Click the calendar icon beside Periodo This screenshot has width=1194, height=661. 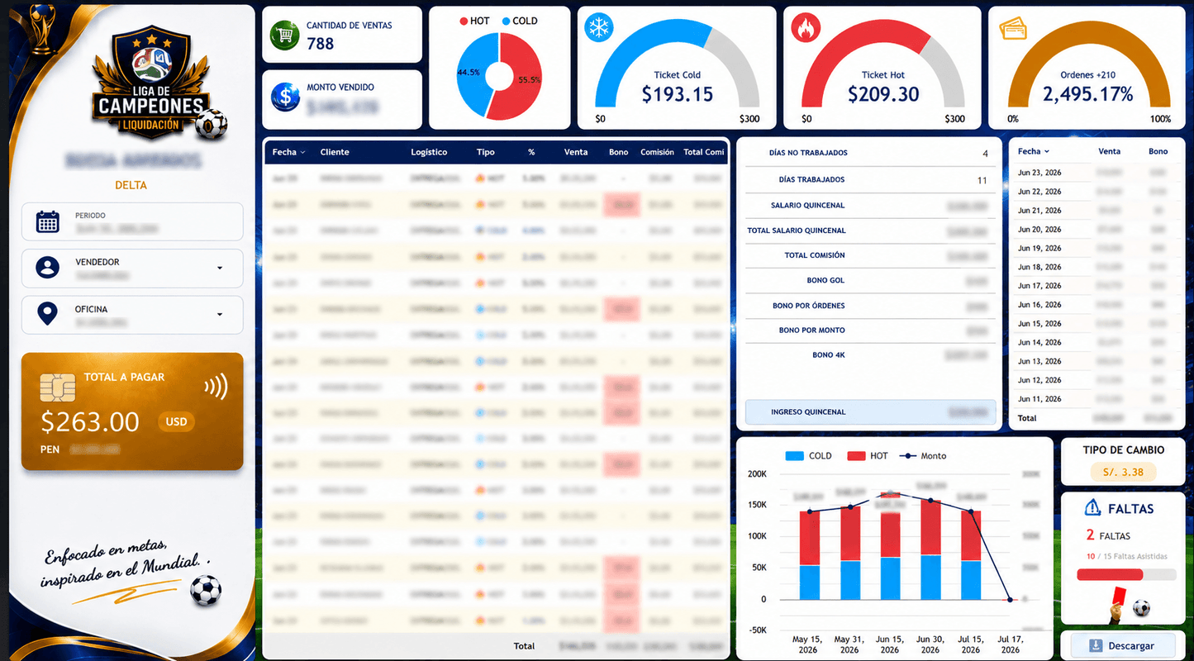point(48,221)
